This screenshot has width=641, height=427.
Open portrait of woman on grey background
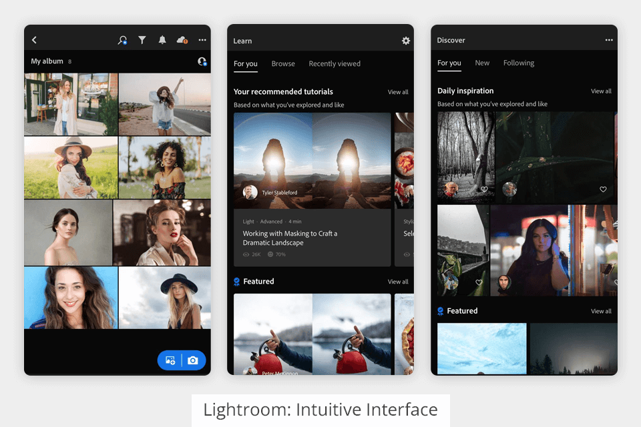coord(68,232)
